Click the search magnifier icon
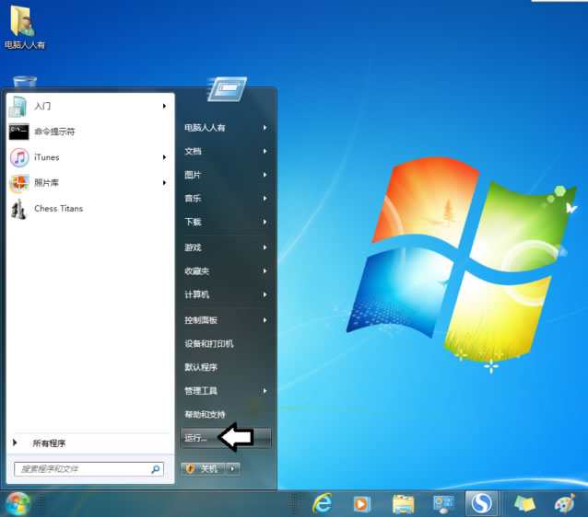Image resolution: width=588 pixels, height=517 pixels. point(155,469)
